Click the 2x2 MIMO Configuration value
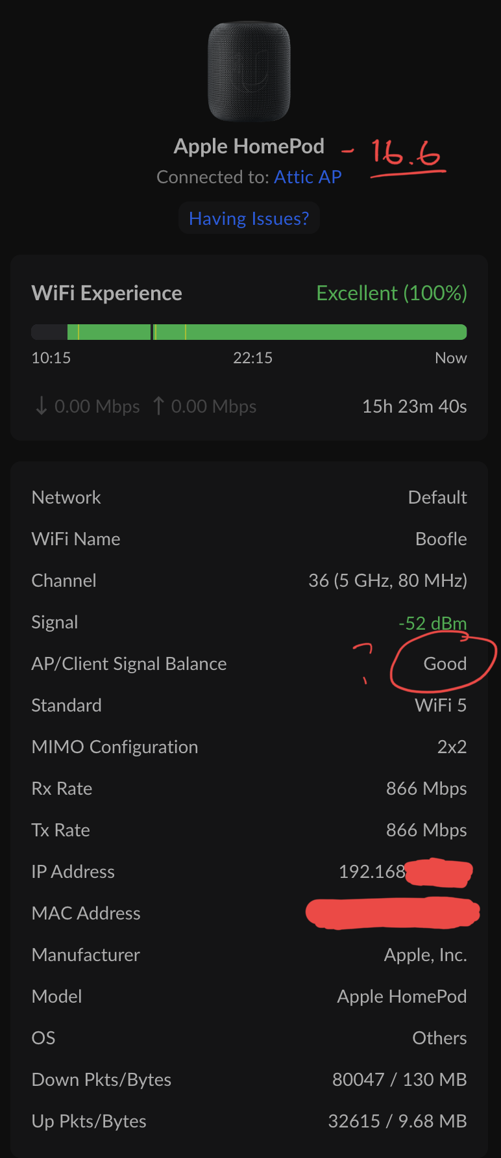 [x=452, y=747]
